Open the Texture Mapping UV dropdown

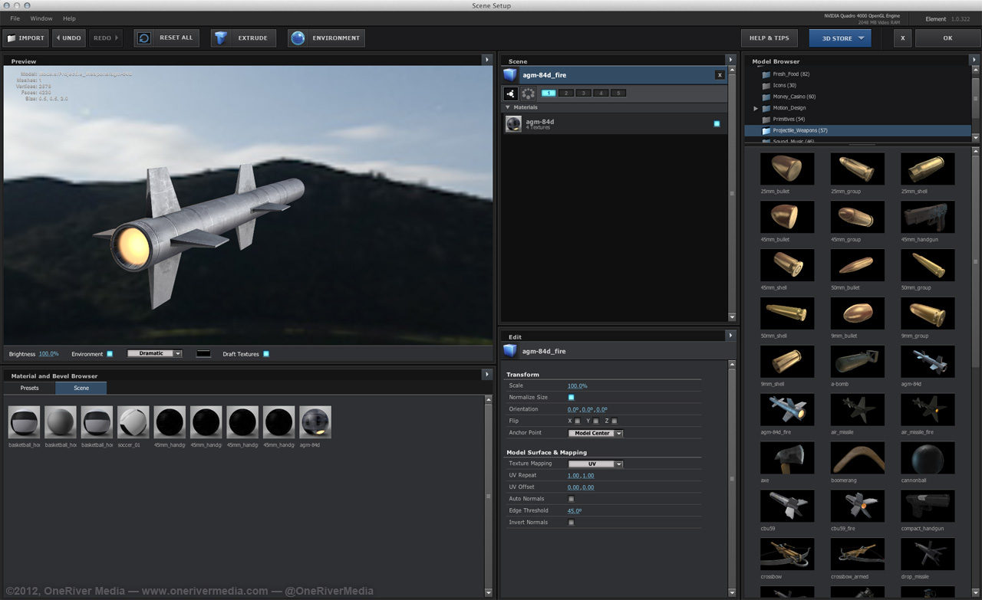(x=596, y=464)
